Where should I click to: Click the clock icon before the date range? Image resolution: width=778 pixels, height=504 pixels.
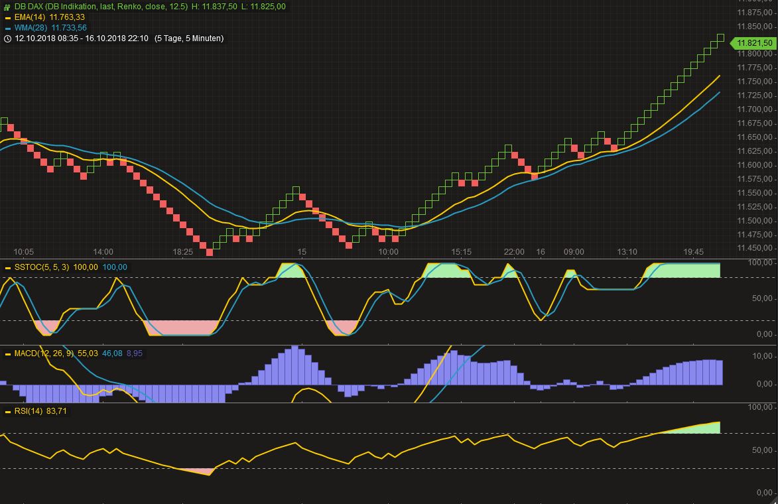pyautogui.click(x=7, y=38)
